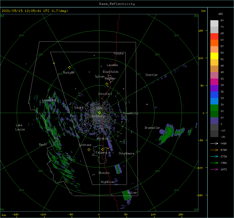
Task: Click the Calgary city label
Action: (x=101, y=152)
